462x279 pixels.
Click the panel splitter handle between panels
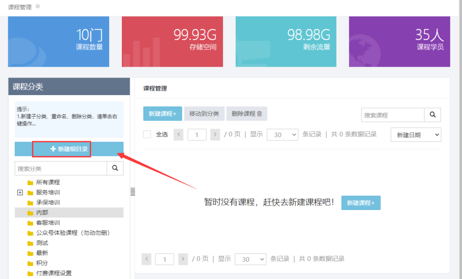click(x=133, y=192)
